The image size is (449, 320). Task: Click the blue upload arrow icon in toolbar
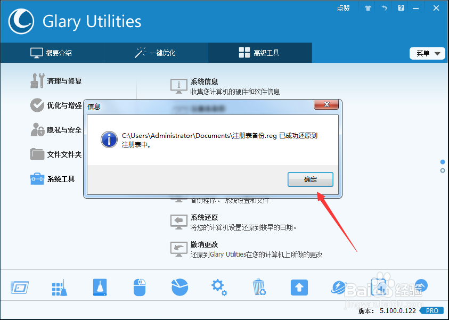[299, 288]
